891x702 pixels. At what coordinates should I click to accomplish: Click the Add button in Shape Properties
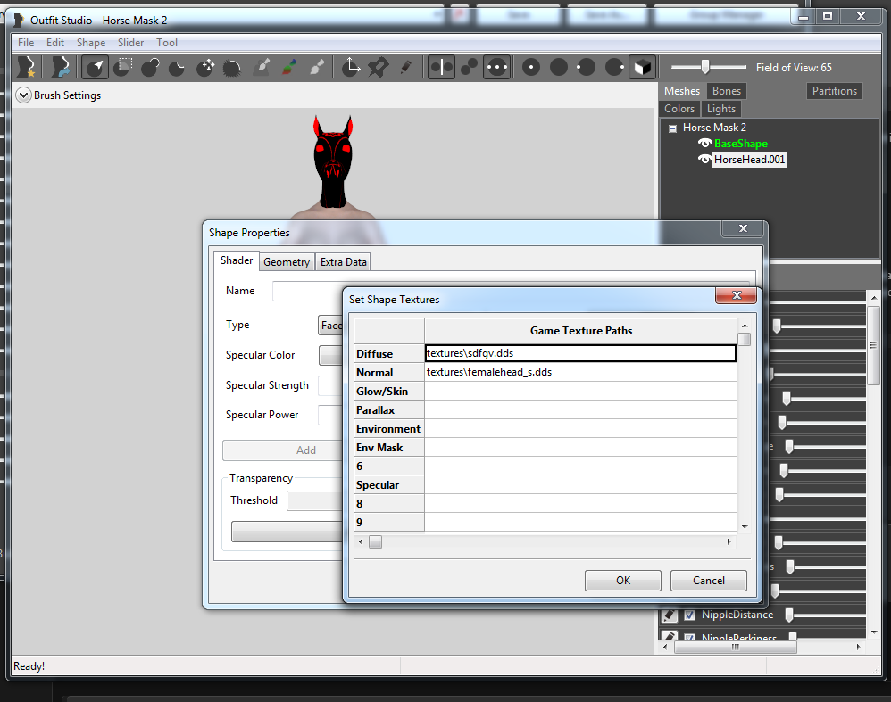point(283,450)
